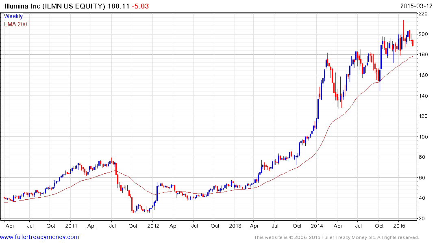Click the 180 price axis label
The image size is (437, 243).
423,55
